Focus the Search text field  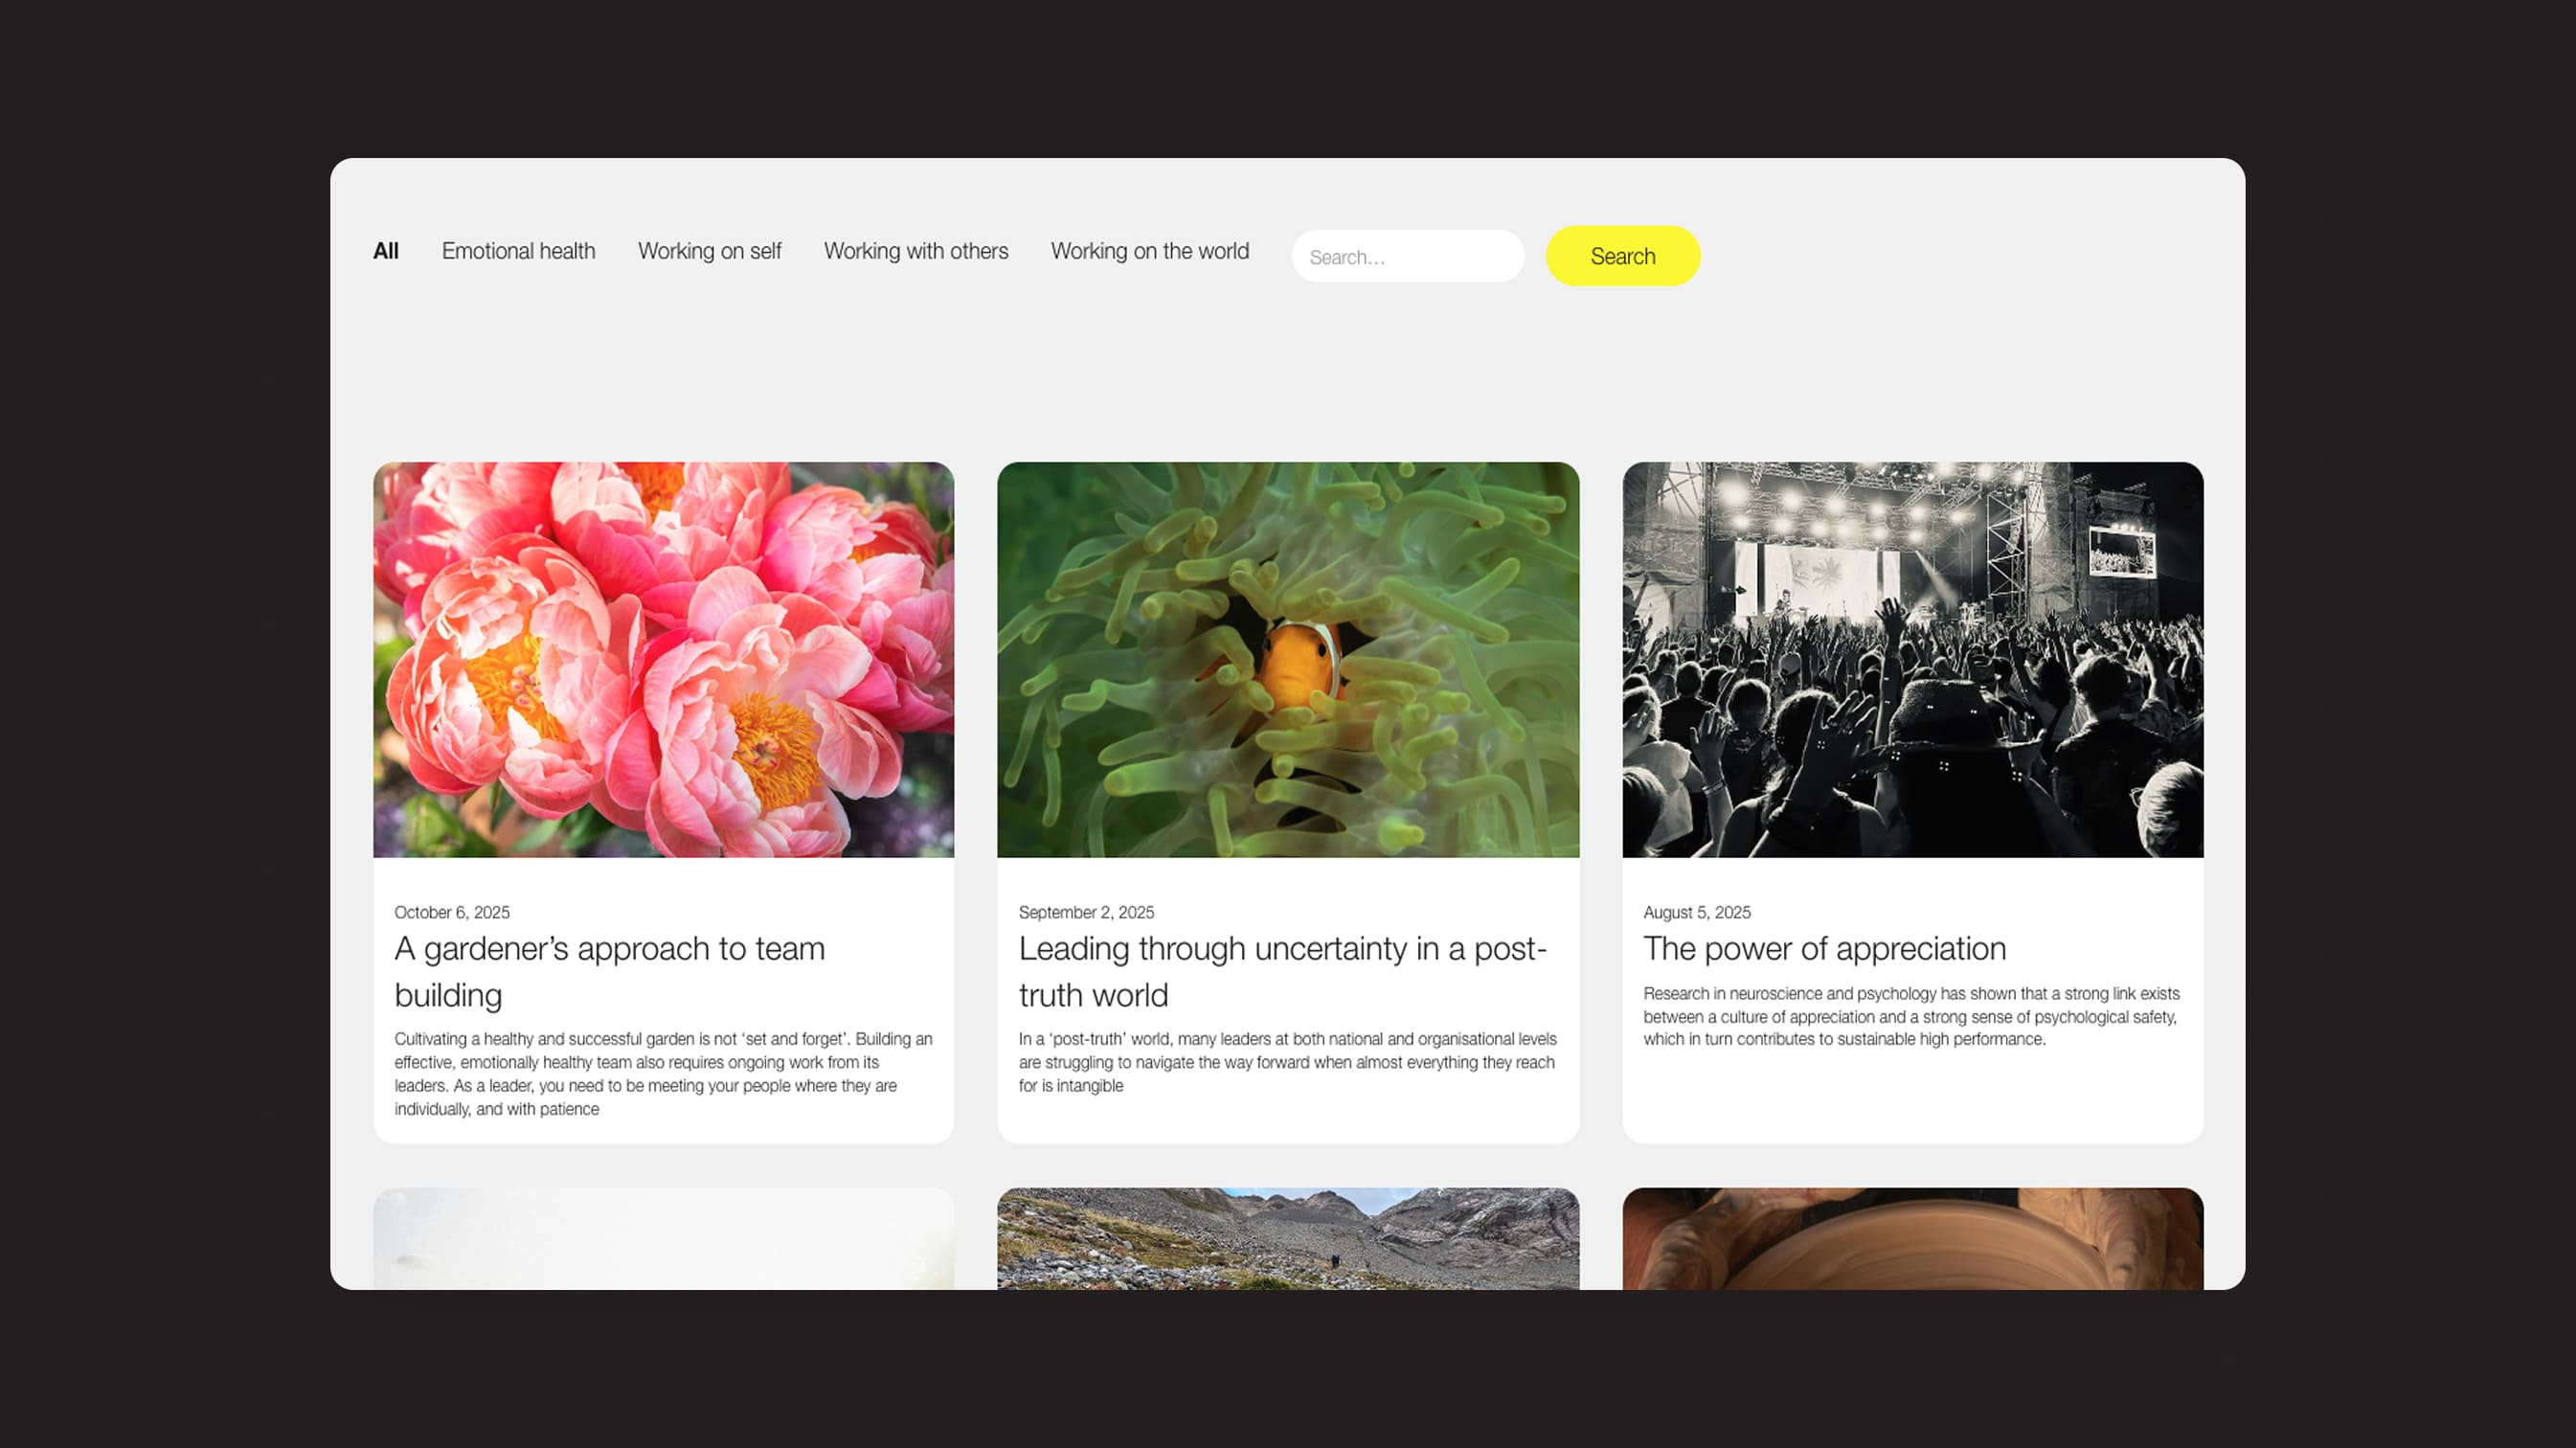pos(1407,256)
